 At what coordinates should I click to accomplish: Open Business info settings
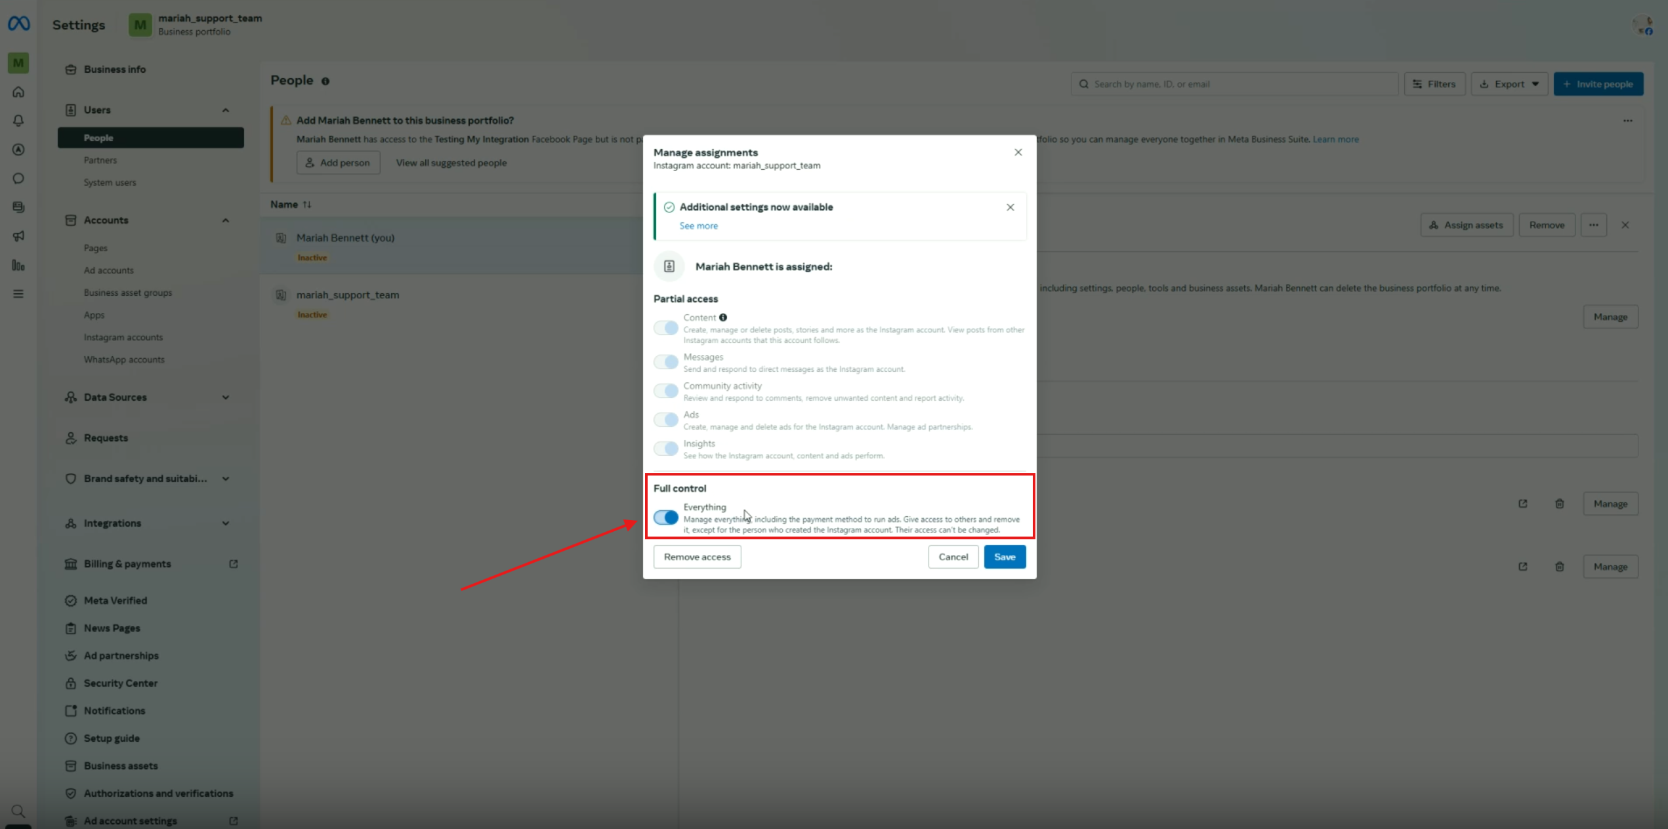(x=114, y=70)
